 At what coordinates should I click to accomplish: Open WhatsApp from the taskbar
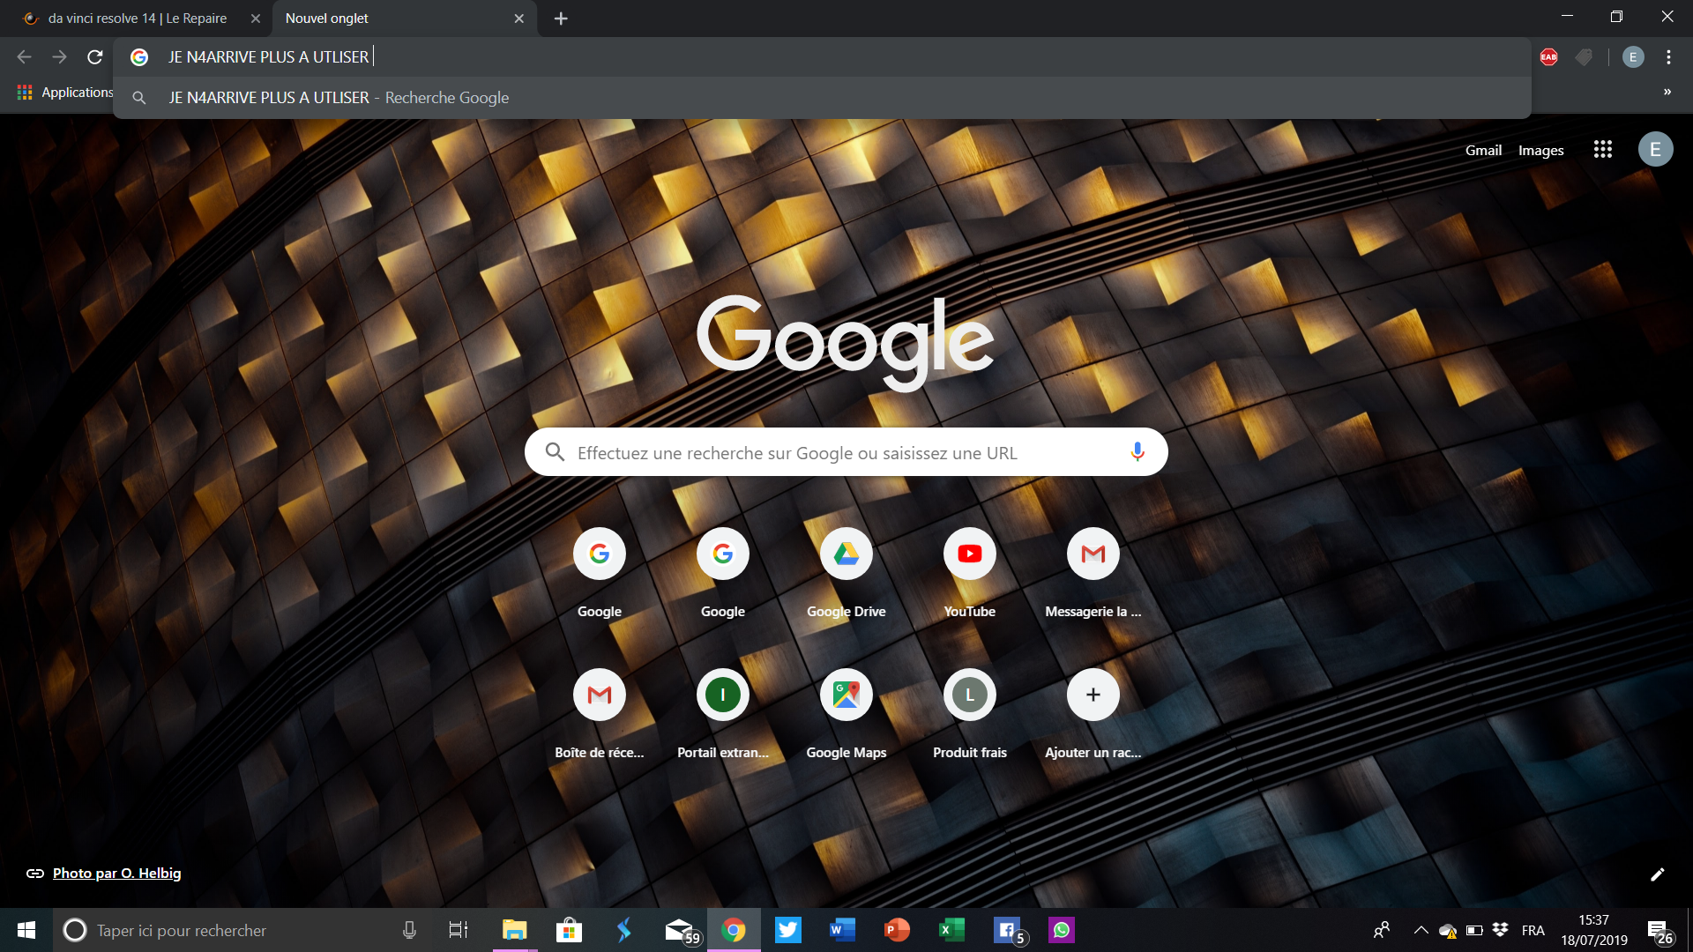pos(1062,930)
